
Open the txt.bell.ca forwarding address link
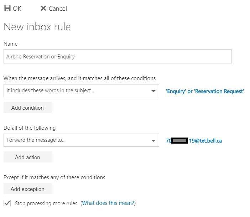[x=194, y=141]
